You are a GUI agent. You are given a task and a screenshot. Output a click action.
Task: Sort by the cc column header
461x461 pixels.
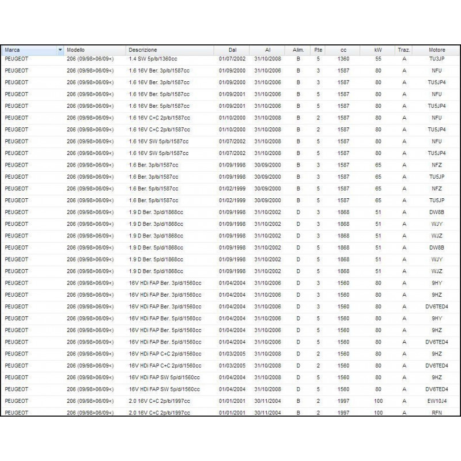click(x=344, y=50)
